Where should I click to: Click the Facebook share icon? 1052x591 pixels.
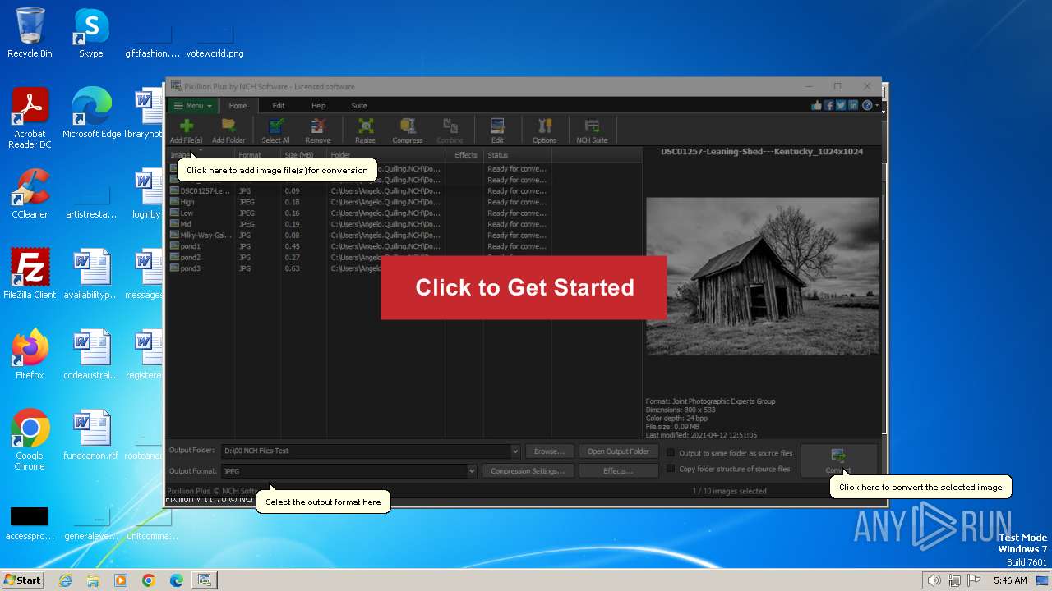click(828, 105)
